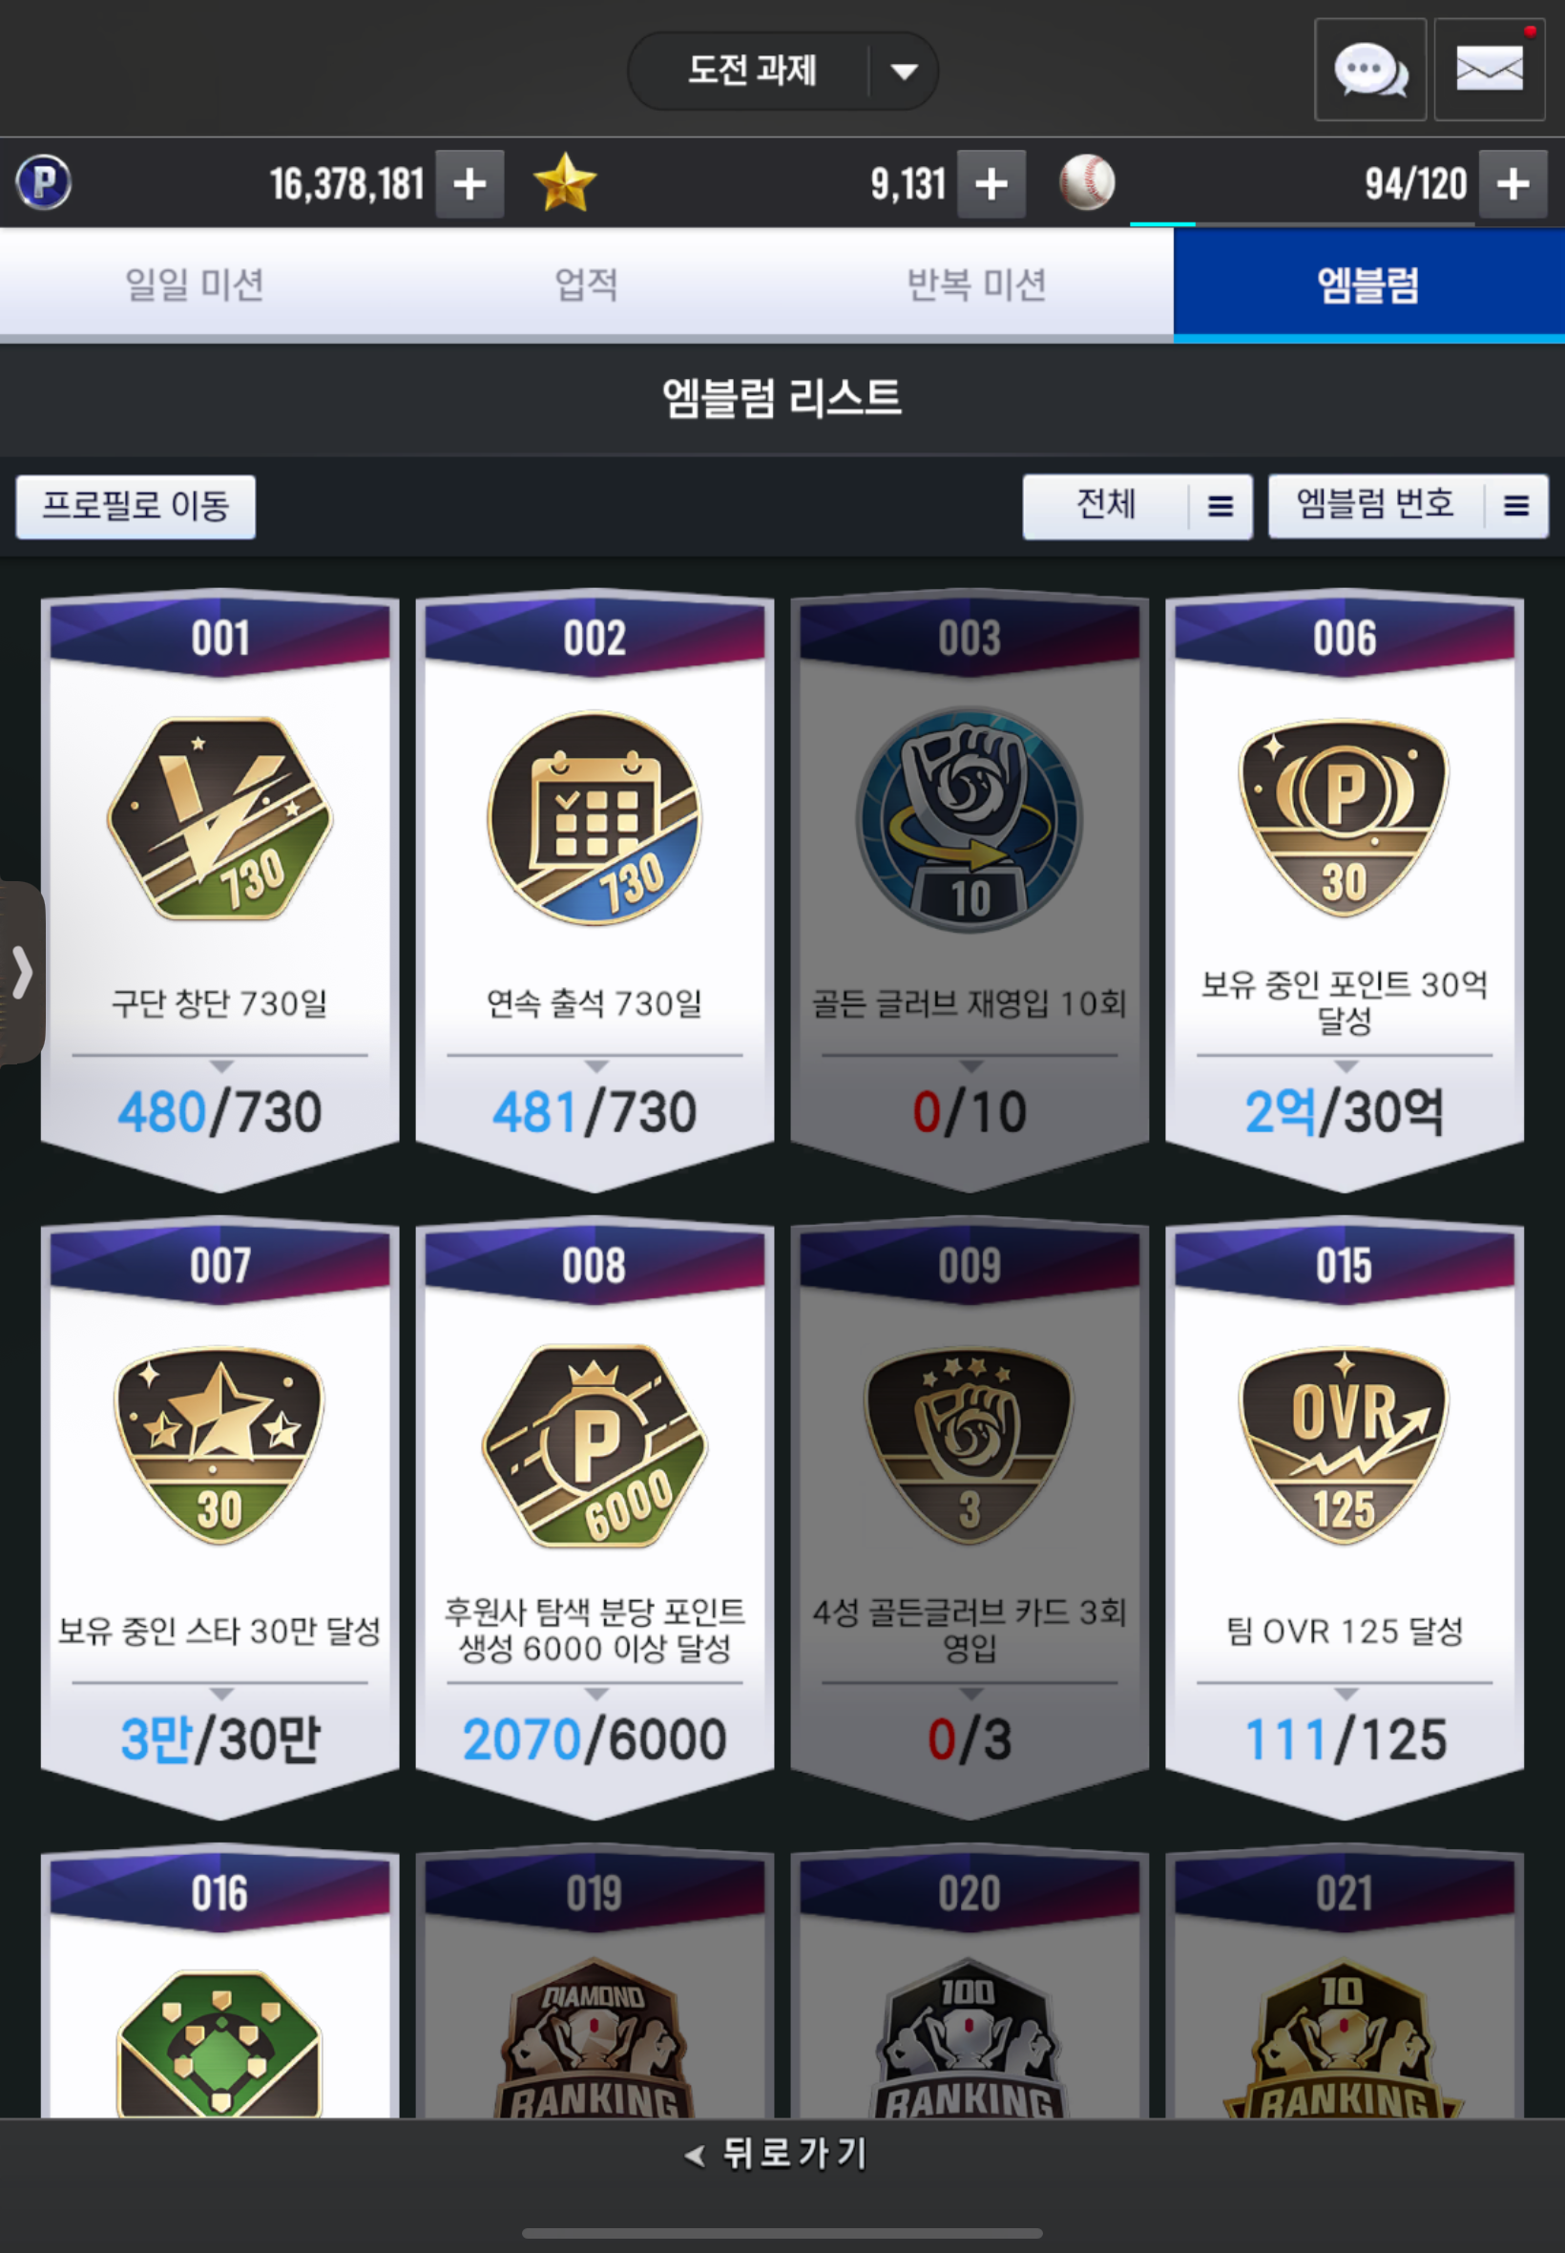
Task: Open the chat speech bubble icon
Action: [x=1370, y=70]
